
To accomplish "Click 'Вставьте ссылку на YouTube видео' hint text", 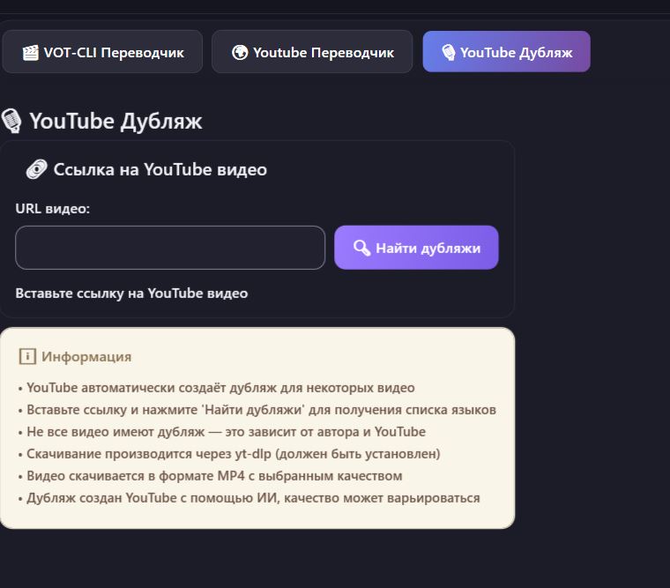I will (131, 294).
